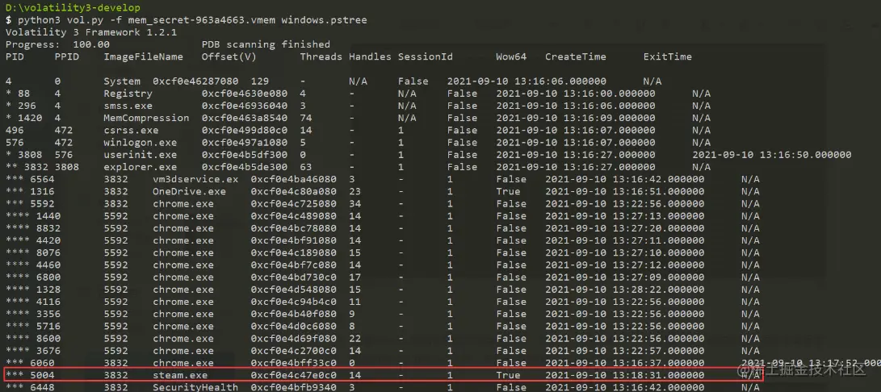881x392 pixels.
Task: Click the ImageFileName column header
Action: click(x=143, y=56)
